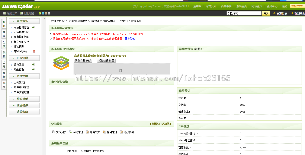Click the 马上修改 link
Image resolution: width=305 pixels, height=155 pixels.
(x=130, y=39)
